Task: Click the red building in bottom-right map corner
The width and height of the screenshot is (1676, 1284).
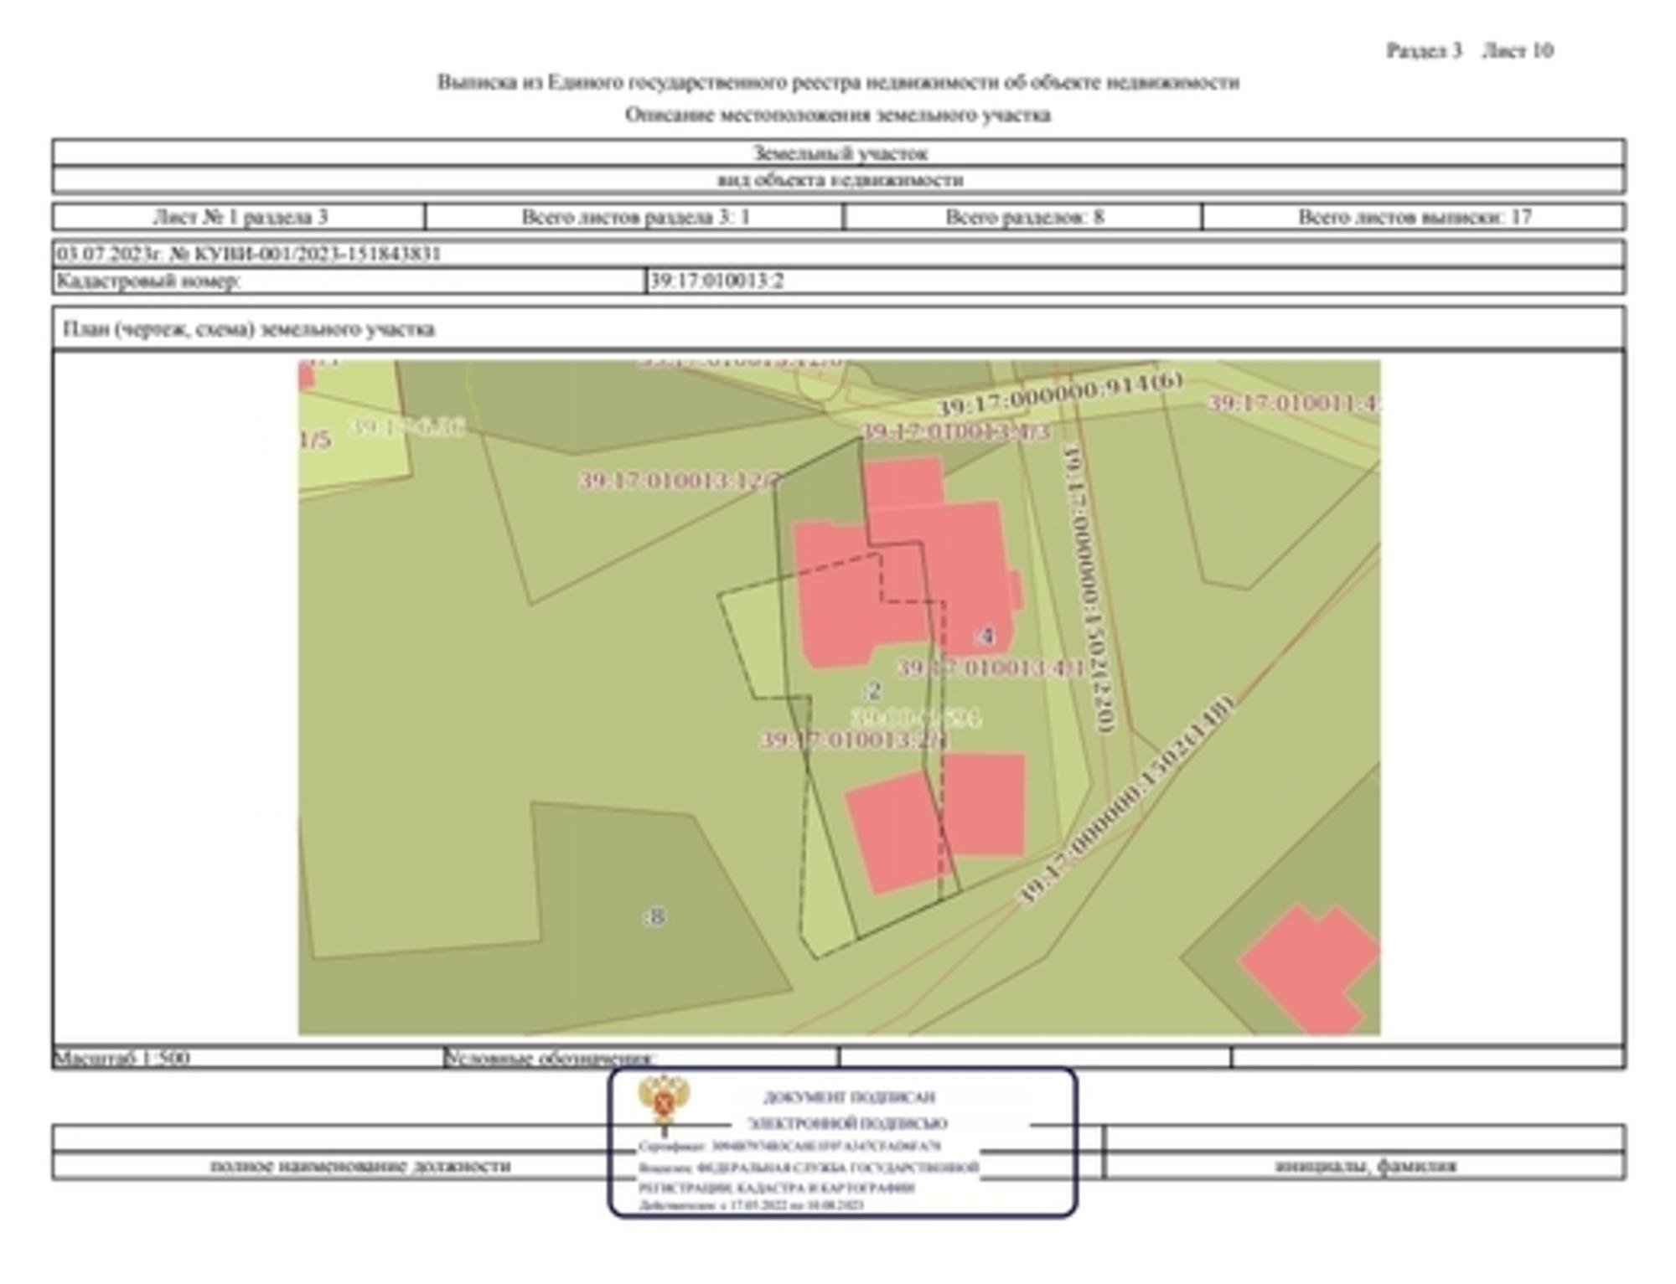Action: click(x=1309, y=967)
